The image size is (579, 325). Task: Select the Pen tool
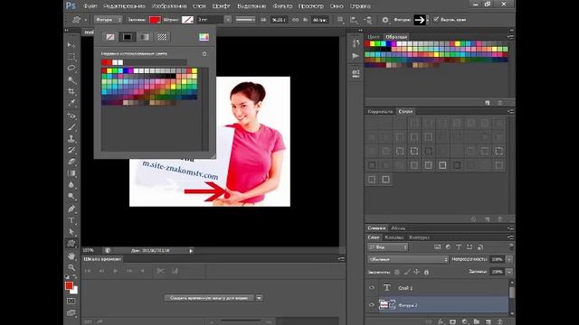(x=71, y=209)
